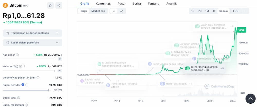
Task: Click the #2 volume rank badge
Action: coord(60,71)
